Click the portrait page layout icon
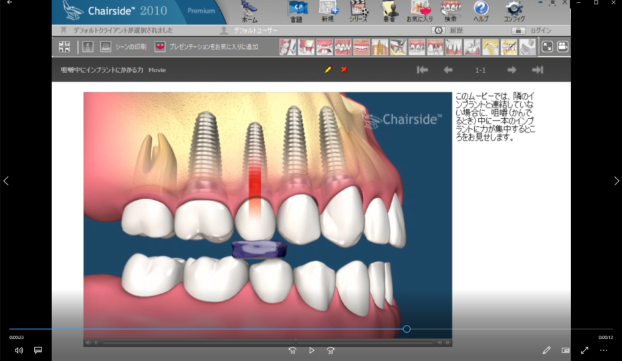The width and height of the screenshot is (622, 361). 88,47
